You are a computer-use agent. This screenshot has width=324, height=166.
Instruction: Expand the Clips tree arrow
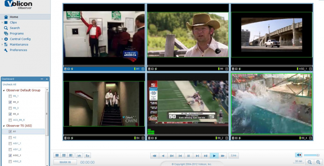click(2, 22)
